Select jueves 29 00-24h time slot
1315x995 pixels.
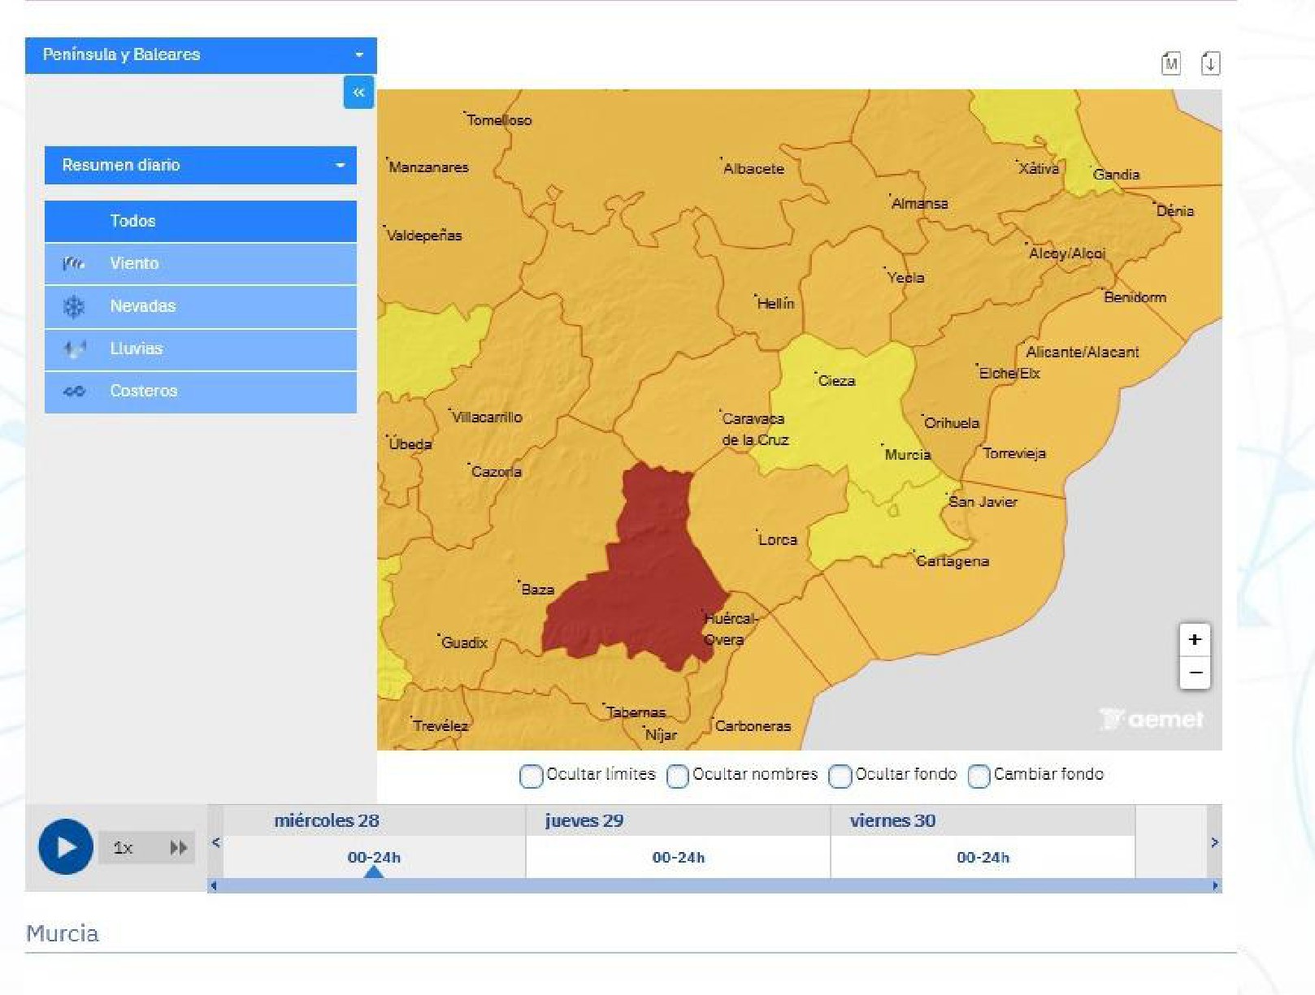click(x=678, y=857)
